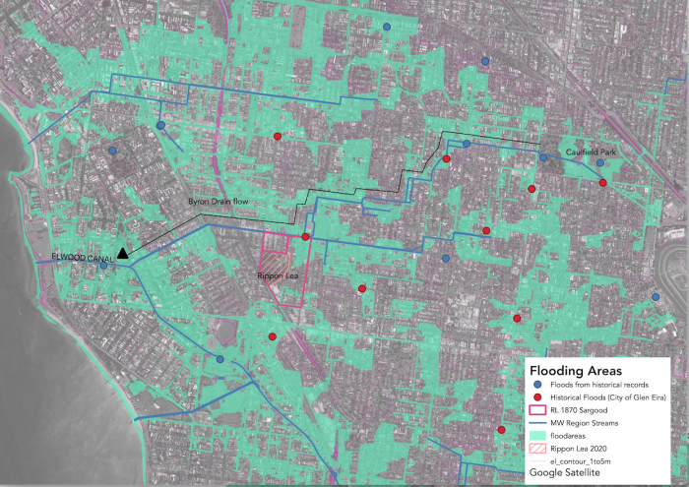
Task: Click the RL 1870 Sargood magenta rectangle symbol
Action: point(537,409)
